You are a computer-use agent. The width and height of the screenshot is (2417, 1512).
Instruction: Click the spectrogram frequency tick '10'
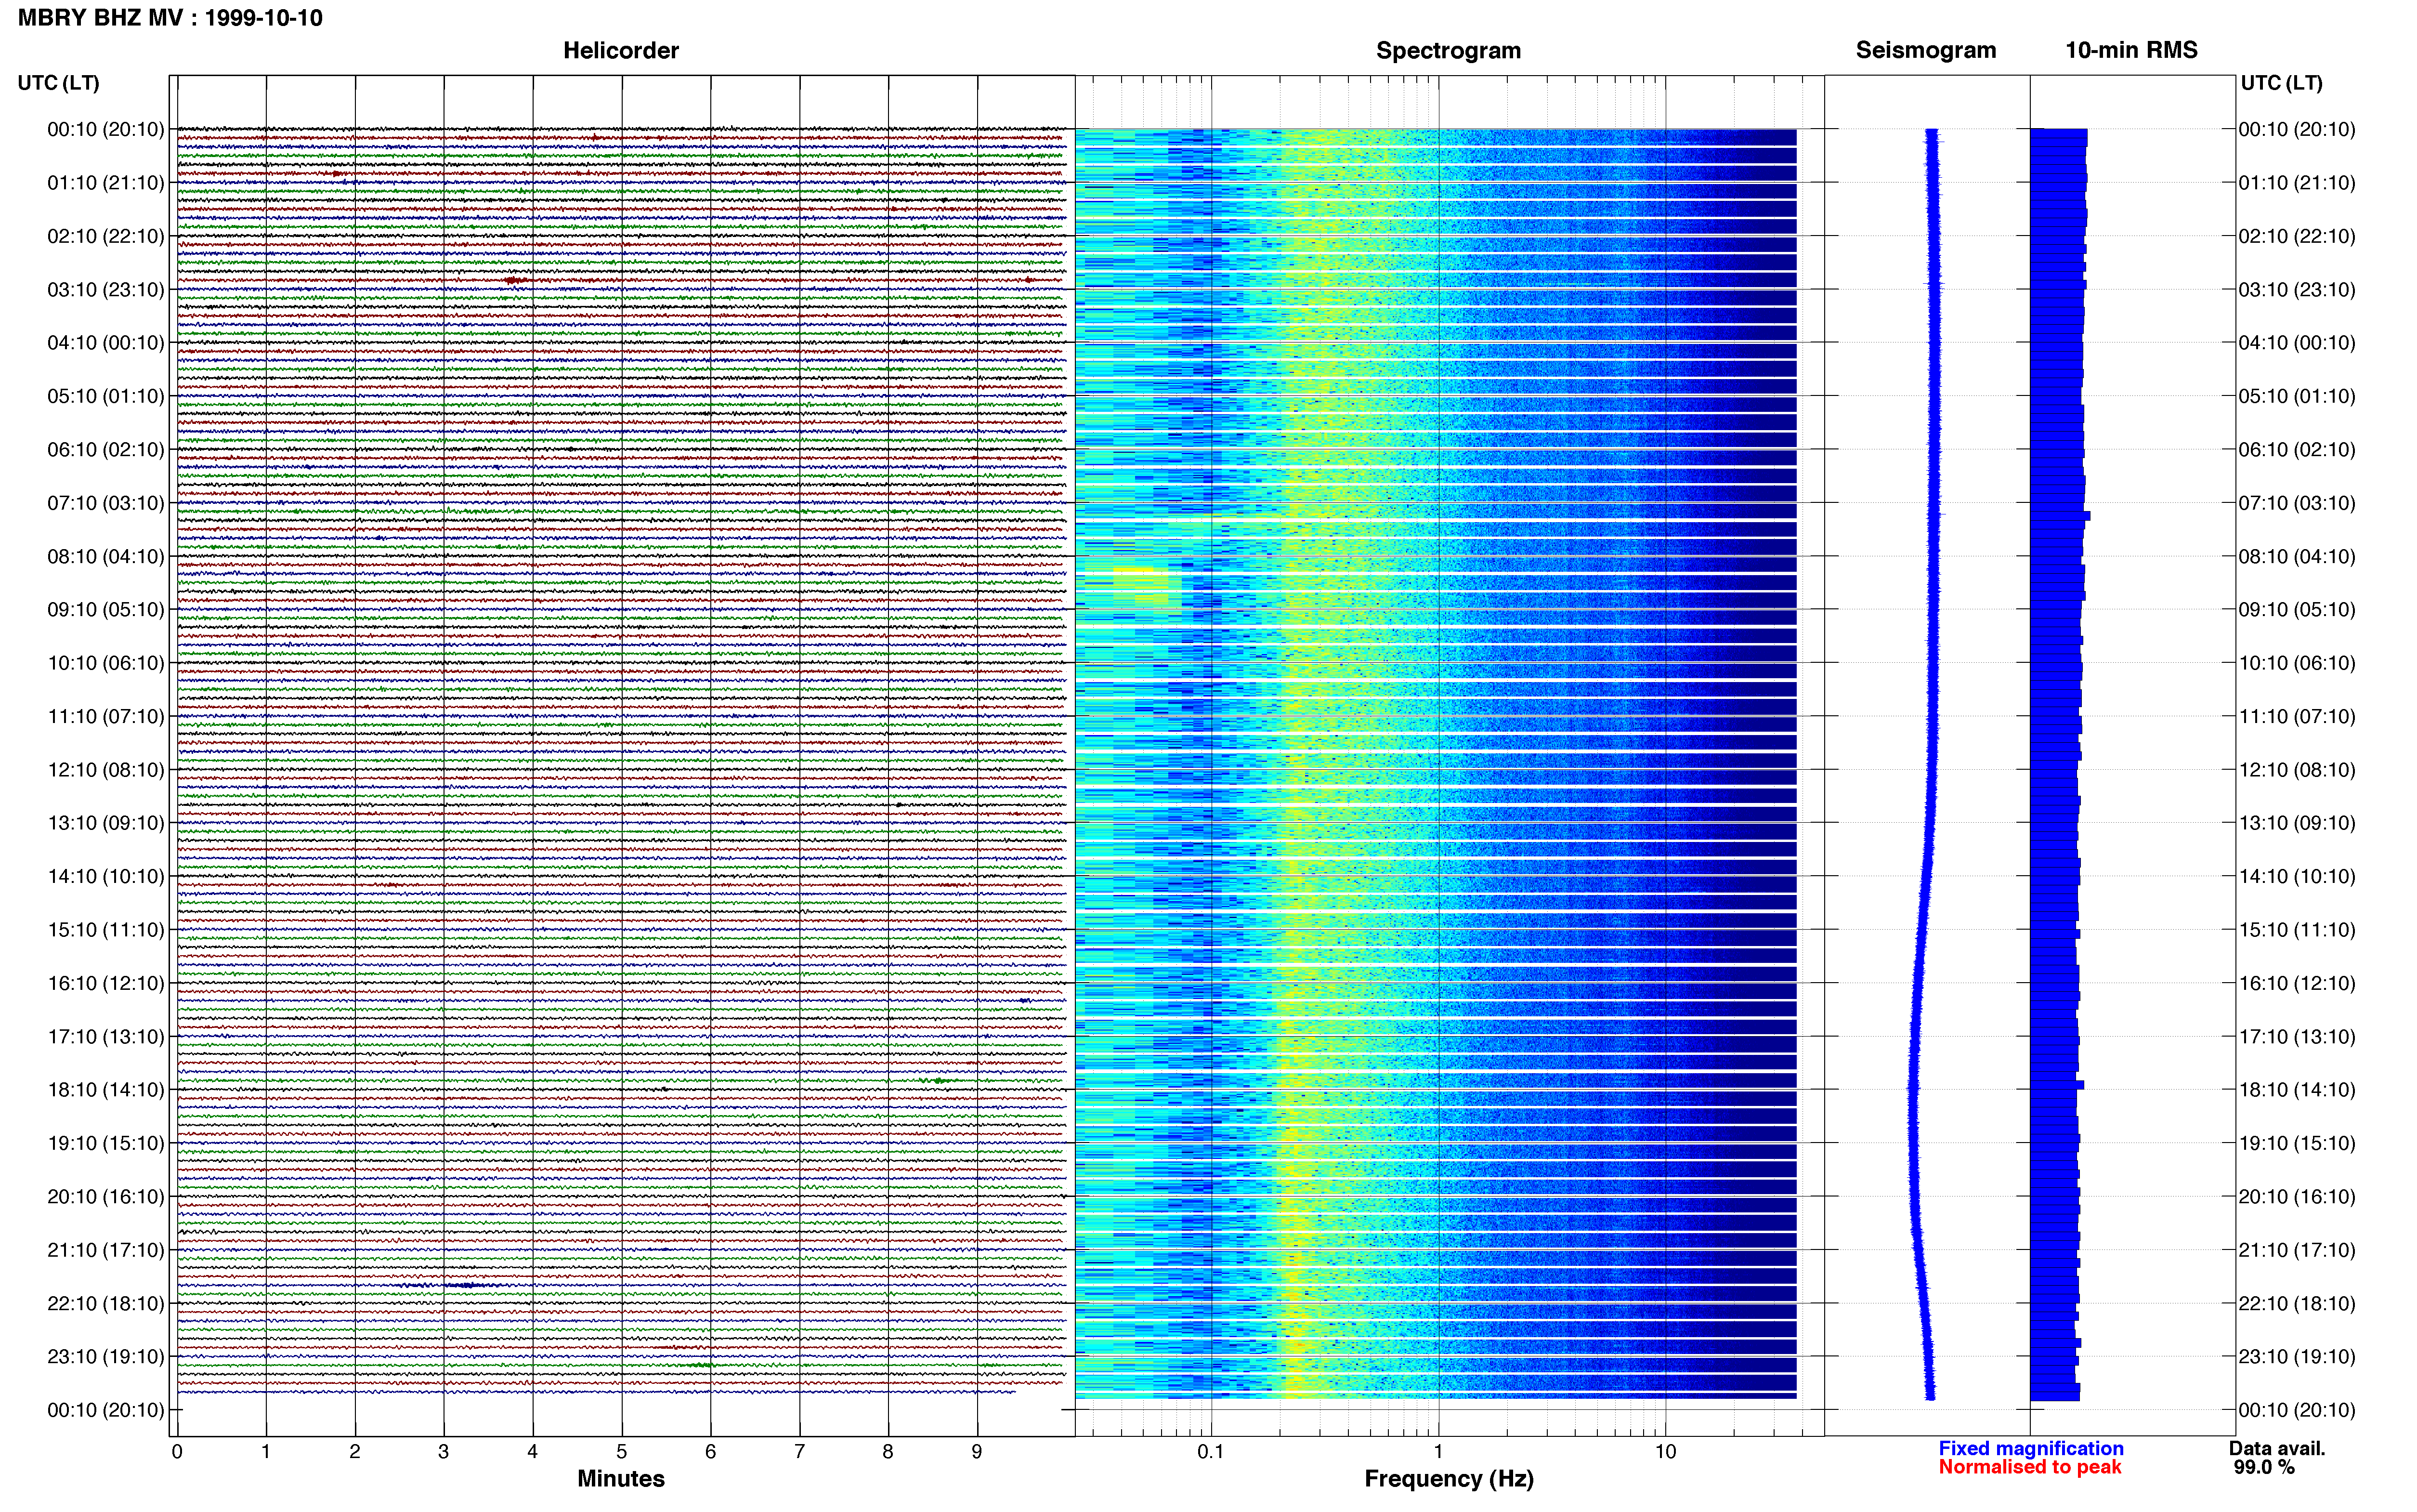[1665, 1452]
